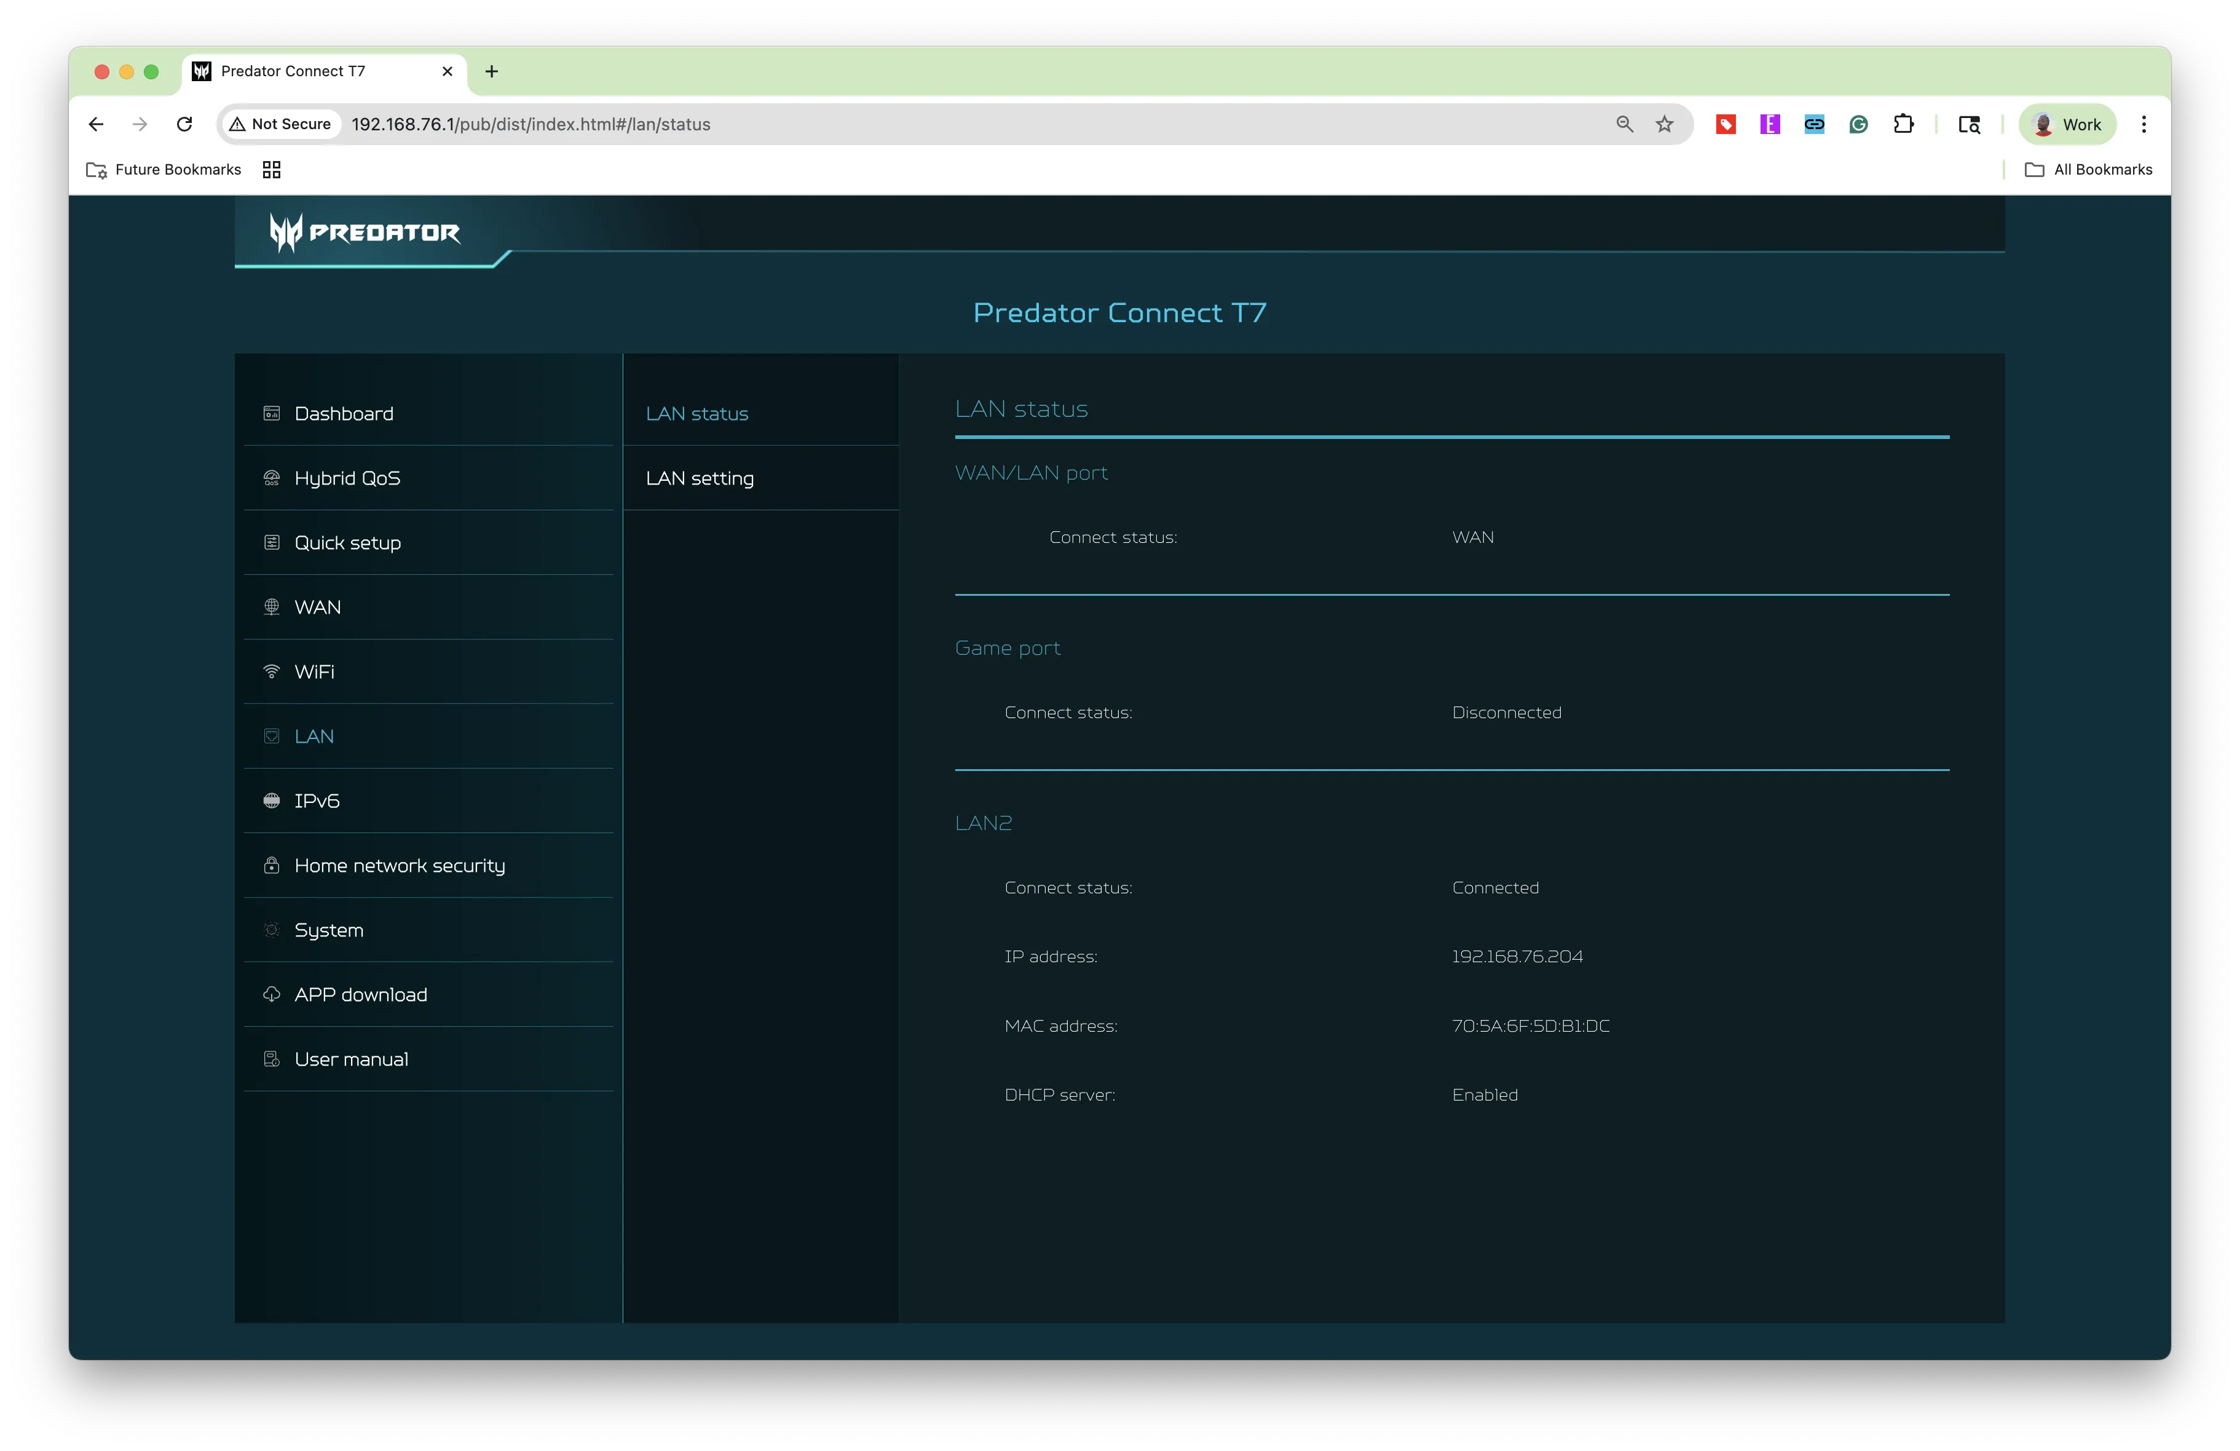Viewport: 2240px width, 1451px height.
Task: Open the IPv6 menu item
Action: coord(428,801)
